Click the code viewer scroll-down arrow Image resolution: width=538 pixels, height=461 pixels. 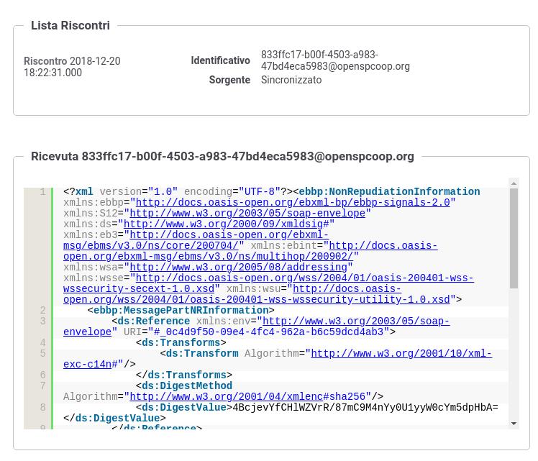tap(514, 424)
